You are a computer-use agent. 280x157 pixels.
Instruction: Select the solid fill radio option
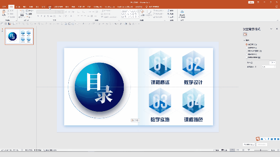tap(246, 44)
